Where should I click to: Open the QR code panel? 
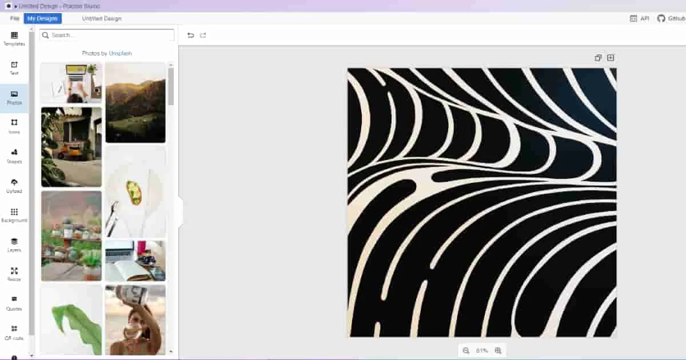click(14, 333)
